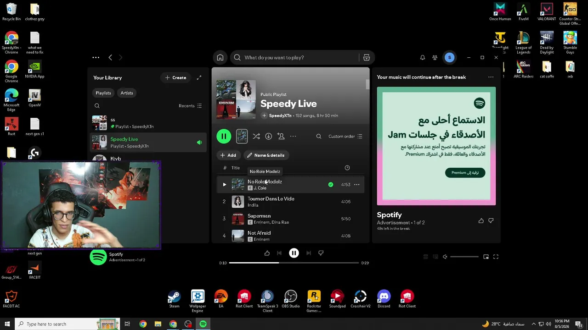Open the 'ss' playlist in library
This screenshot has width=588, height=330.
[x=148, y=123]
